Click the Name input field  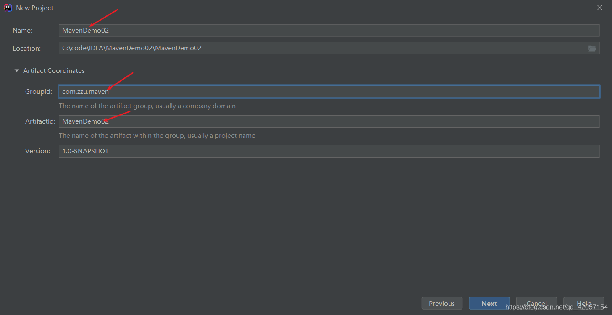click(329, 30)
